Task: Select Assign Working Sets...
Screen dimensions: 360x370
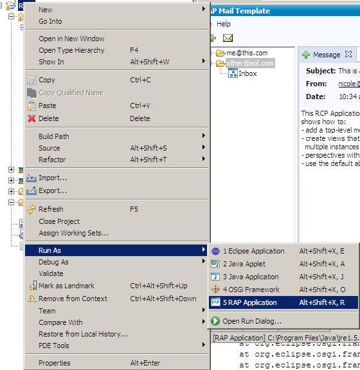Action: (x=117, y=233)
